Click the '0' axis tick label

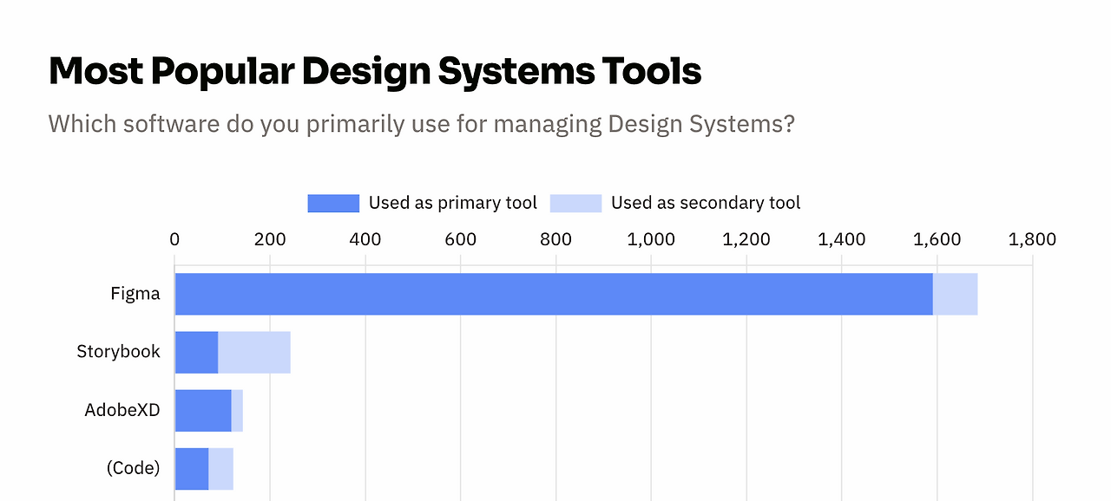[x=174, y=240]
